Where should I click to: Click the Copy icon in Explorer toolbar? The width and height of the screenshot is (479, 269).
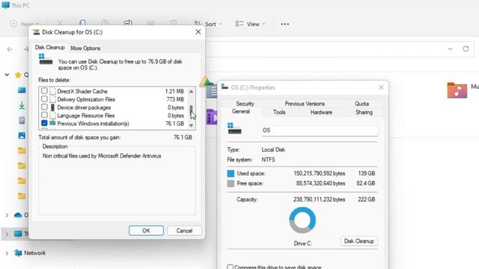(x=82, y=23)
